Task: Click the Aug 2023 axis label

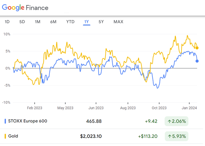Action: click(x=128, y=108)
